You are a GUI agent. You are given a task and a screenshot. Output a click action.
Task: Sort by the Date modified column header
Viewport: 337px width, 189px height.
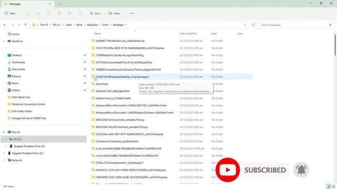[188, 34]
